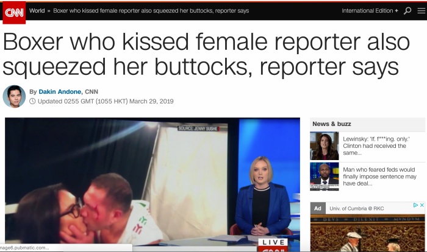Click breadcrumb article title in header

point(151,11)
